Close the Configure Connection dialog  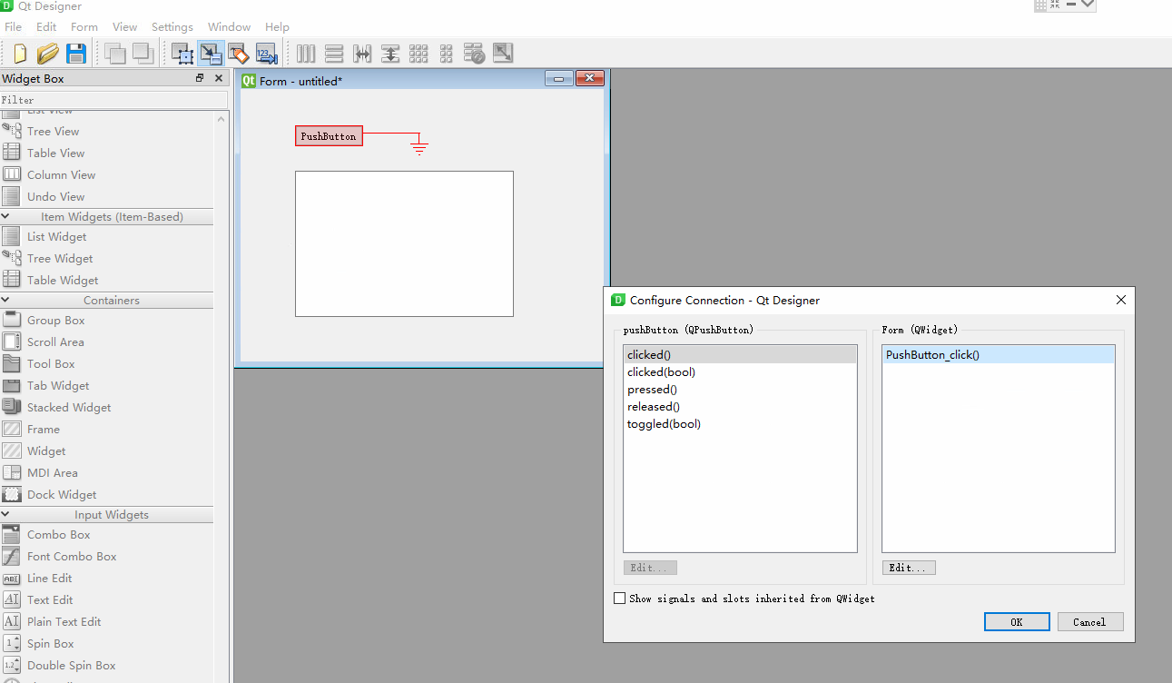1121,300
